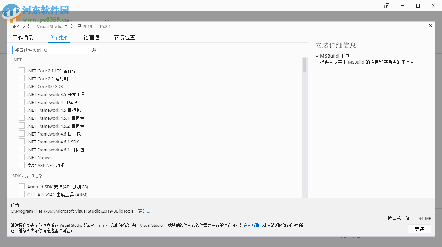Select the .NET Native checkbox
Screen dimensions: 442x247
pos(21,157)
